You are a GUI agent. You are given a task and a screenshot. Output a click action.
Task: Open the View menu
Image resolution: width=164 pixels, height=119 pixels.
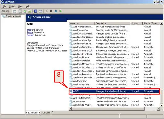click(x=20, y=7)
